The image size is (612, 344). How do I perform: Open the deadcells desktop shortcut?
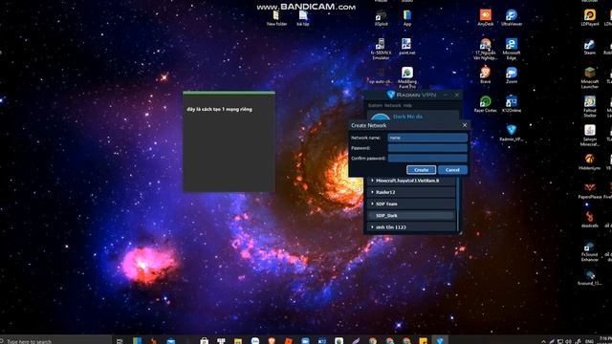[x=590, y=219]
